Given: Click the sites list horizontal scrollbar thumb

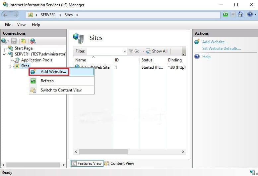Looking at the screenshot, I should (103, 152).
